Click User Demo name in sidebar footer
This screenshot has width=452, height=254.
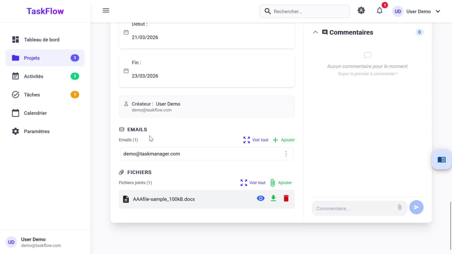(33, 239)
